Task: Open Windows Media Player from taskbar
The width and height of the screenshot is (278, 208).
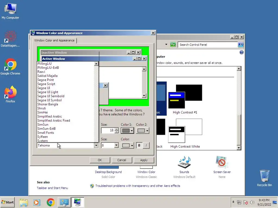Action: coord(37,202)
